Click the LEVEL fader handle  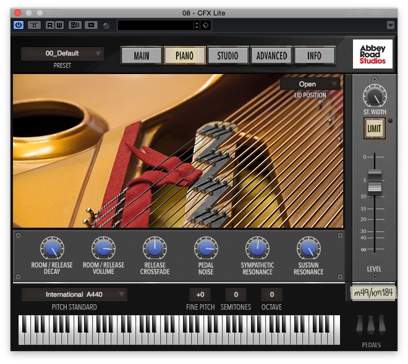(x=375, y=182)
